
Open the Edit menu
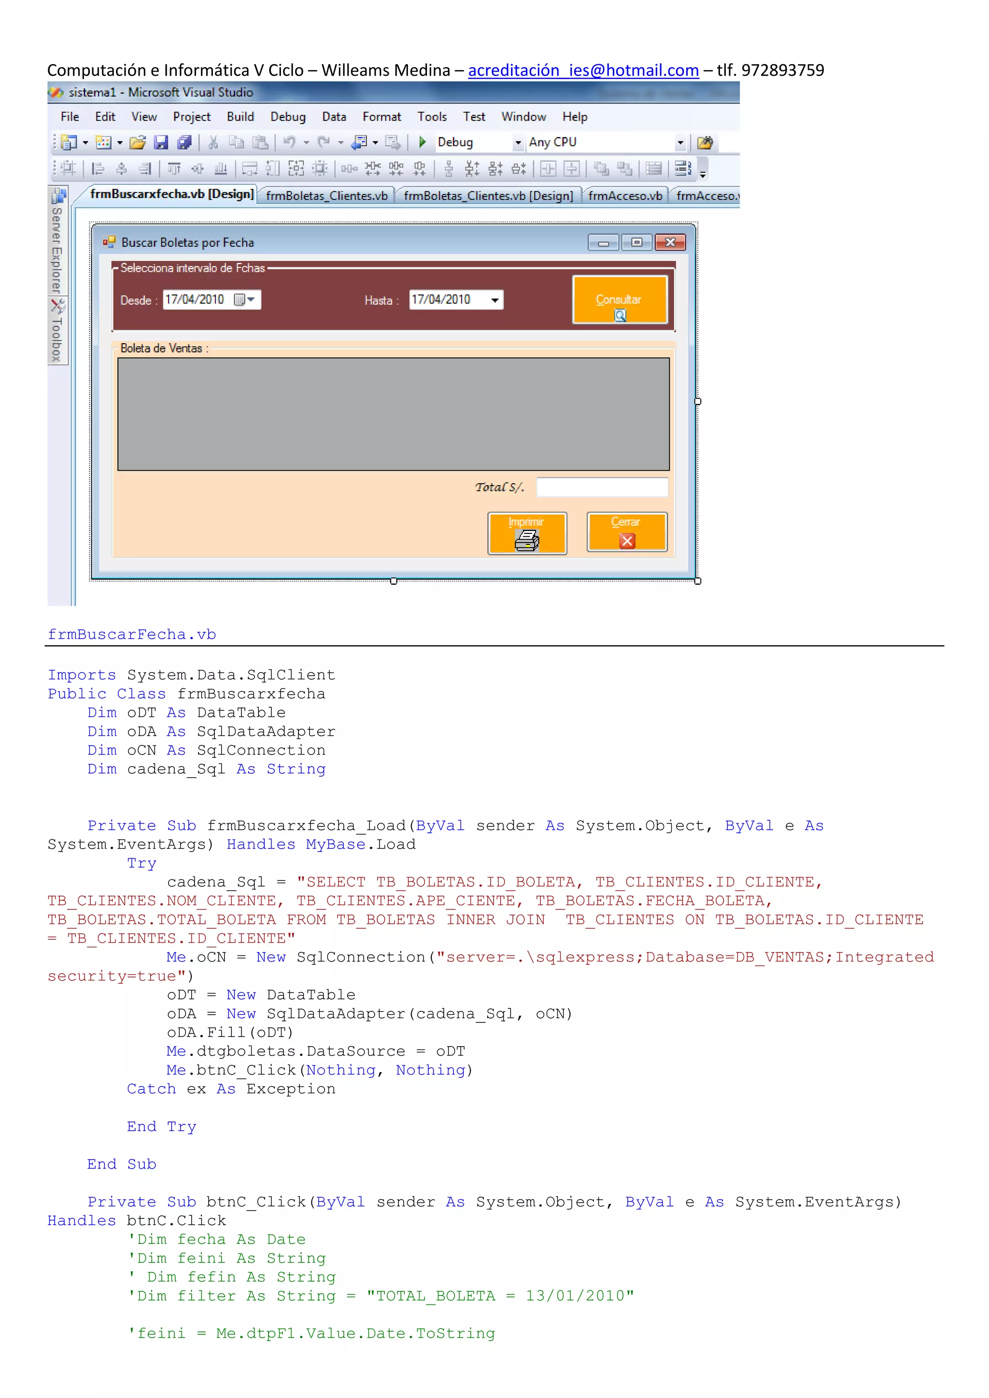[105, 116]
